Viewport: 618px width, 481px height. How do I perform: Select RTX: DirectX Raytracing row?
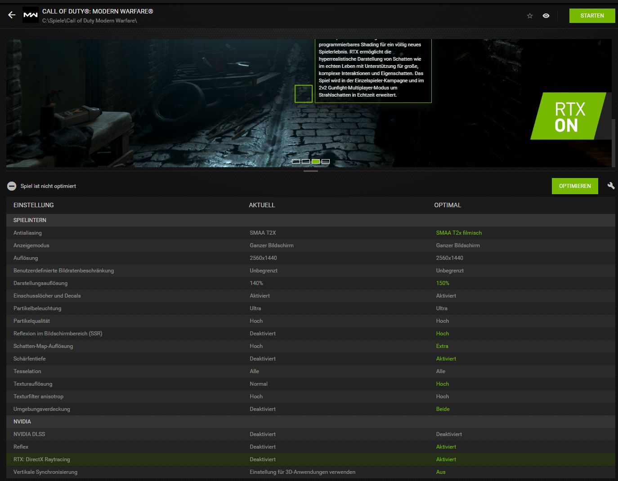point(310,459)
